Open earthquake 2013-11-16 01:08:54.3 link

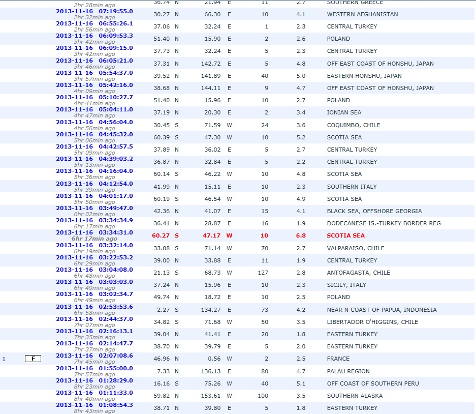[94, 404]
